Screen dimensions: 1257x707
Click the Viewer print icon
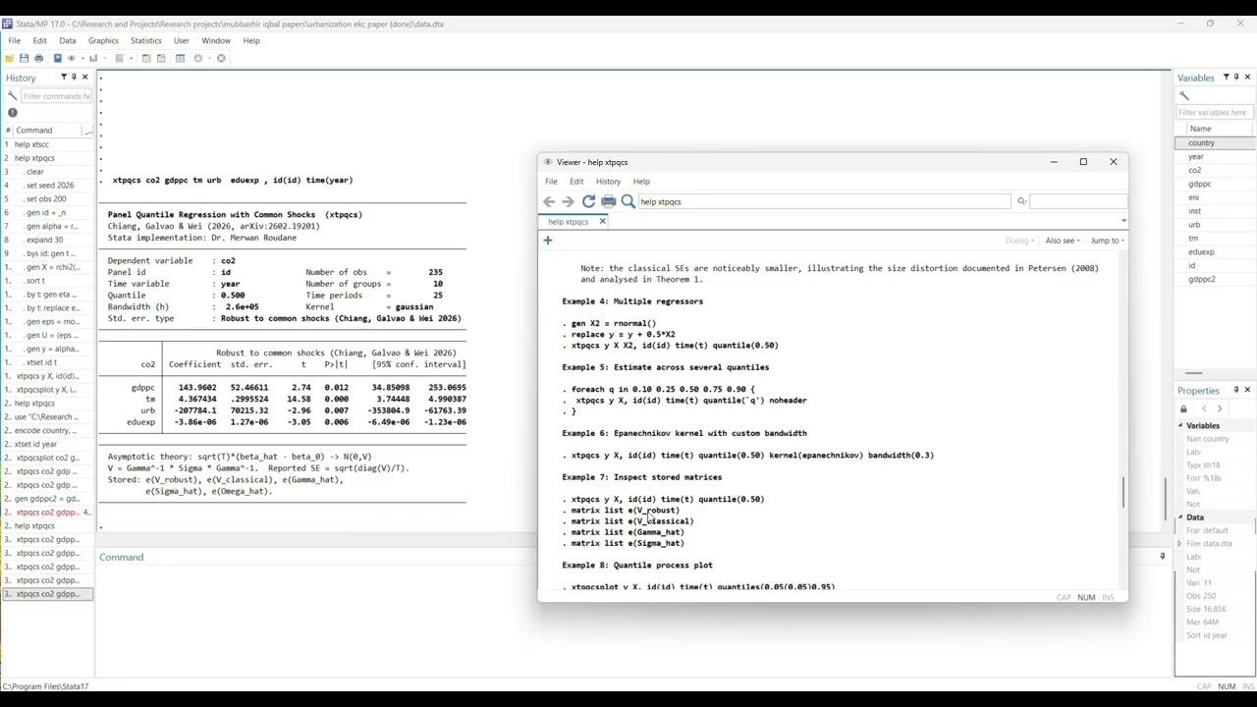click(x=609, y=201)
